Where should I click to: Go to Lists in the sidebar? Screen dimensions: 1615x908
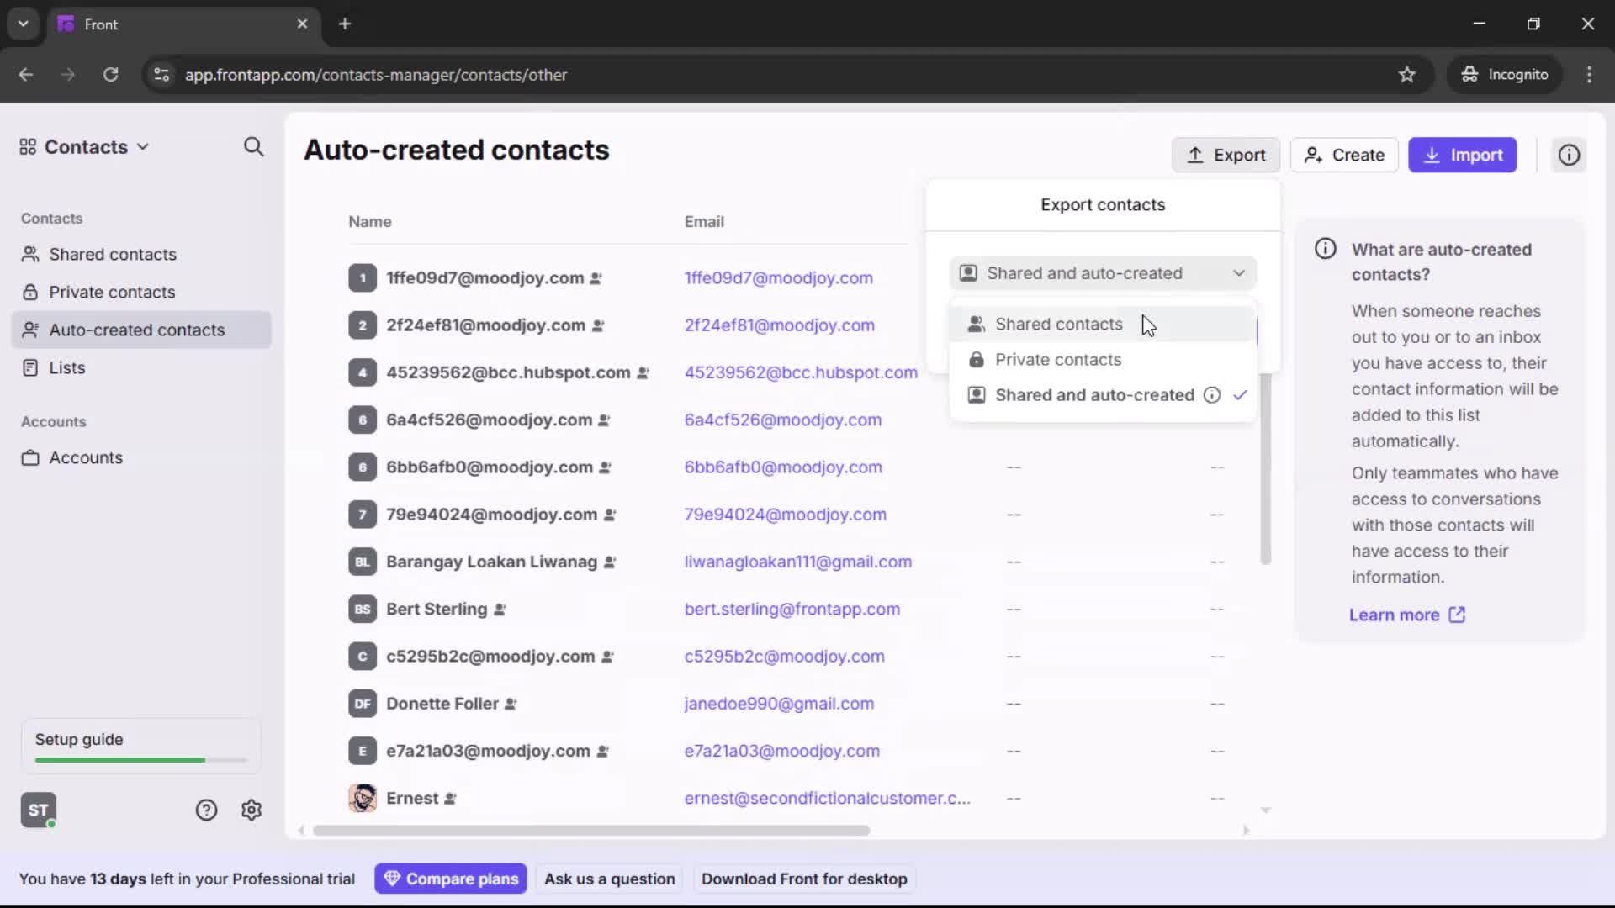pos(66,367)
